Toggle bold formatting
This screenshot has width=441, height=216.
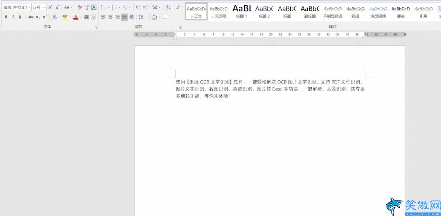[6, 17]
